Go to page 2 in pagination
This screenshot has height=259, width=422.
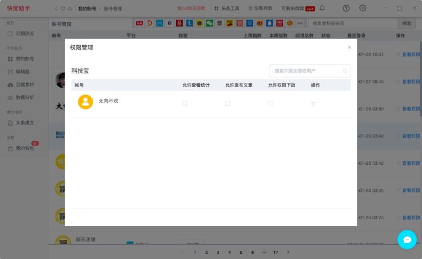tap(206, 252)
